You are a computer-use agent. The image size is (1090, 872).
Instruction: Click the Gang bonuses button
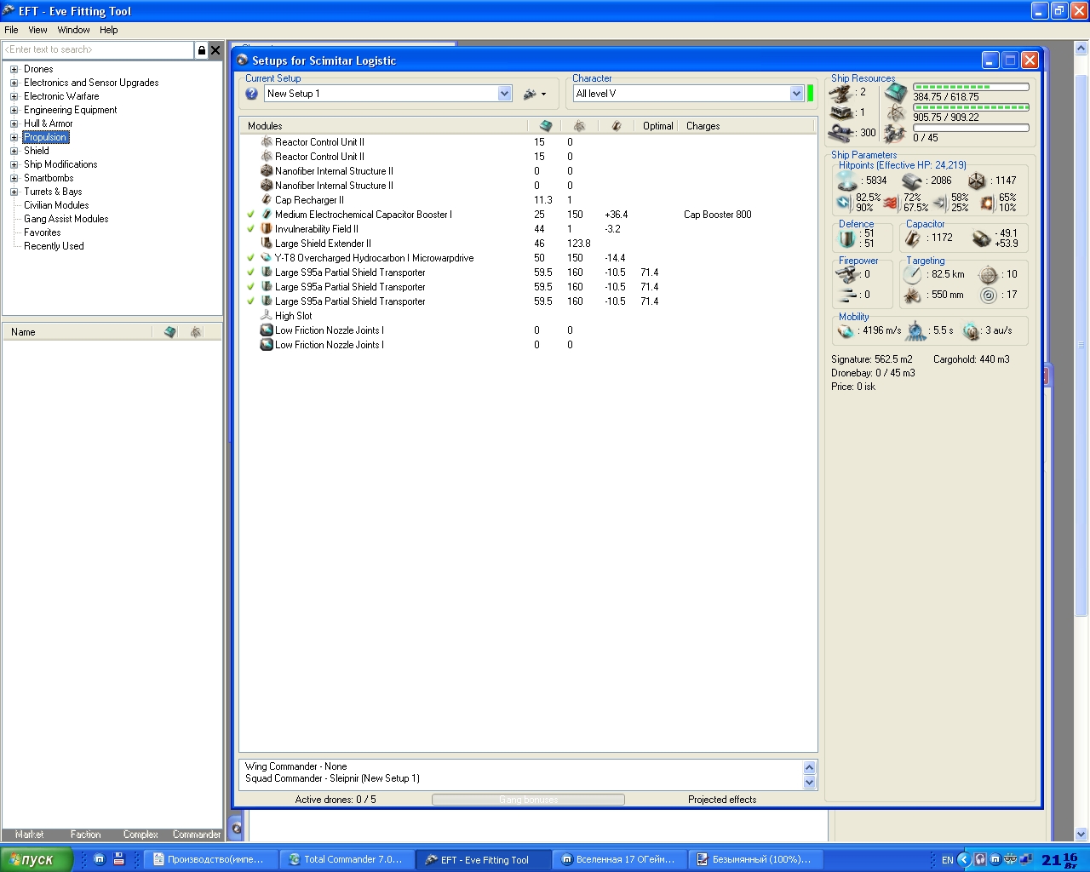pyautogui.click(x=528, y=800)
